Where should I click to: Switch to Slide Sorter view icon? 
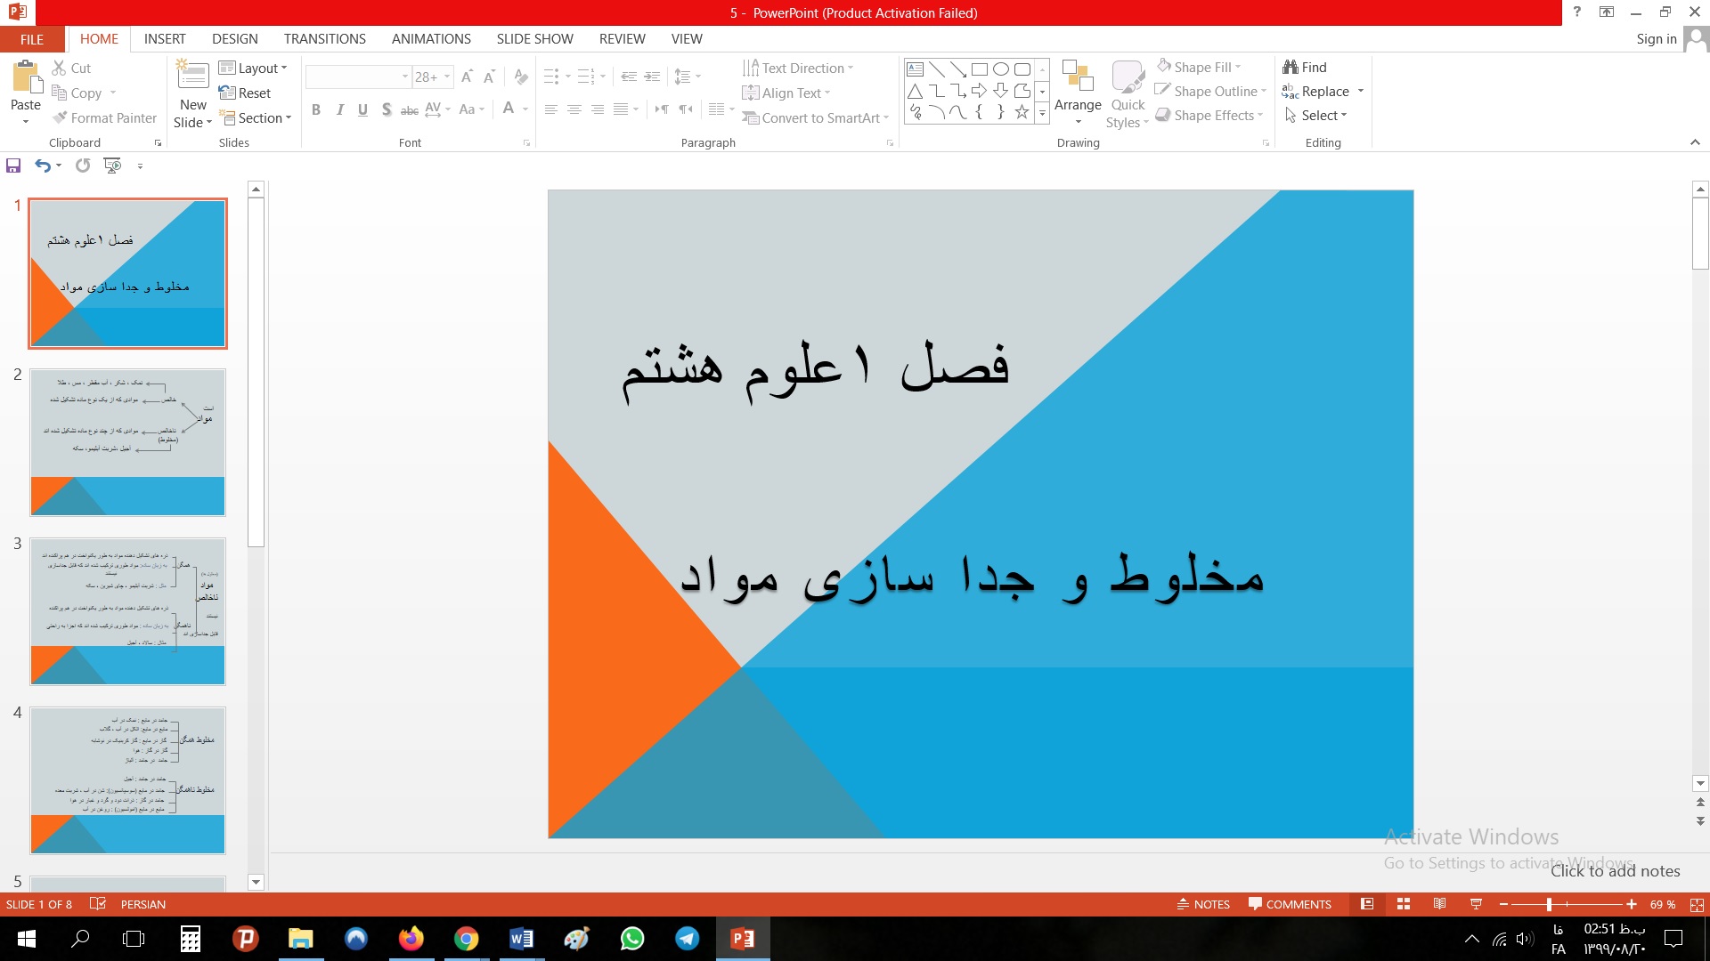click(1404, 904)
